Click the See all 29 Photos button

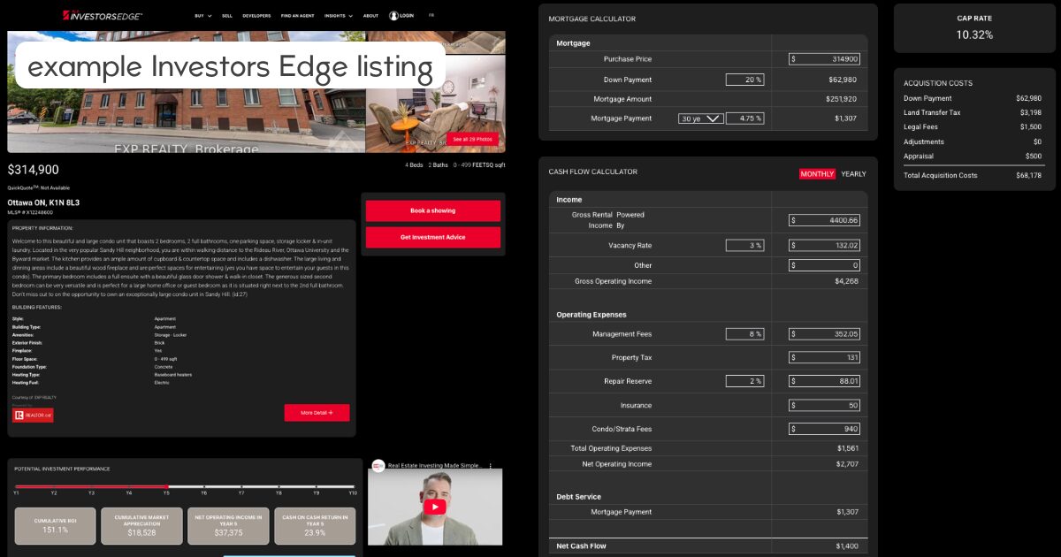point(472,139)
